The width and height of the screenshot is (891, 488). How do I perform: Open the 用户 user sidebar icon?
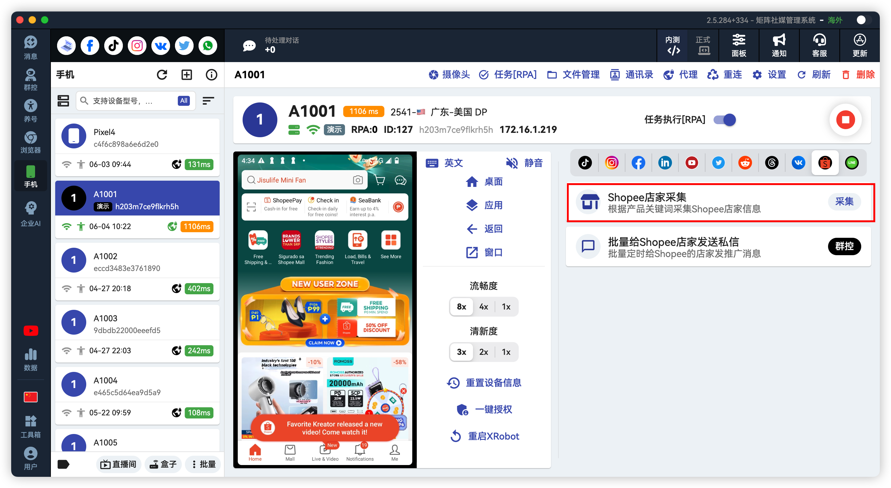(x=30, y=458)
